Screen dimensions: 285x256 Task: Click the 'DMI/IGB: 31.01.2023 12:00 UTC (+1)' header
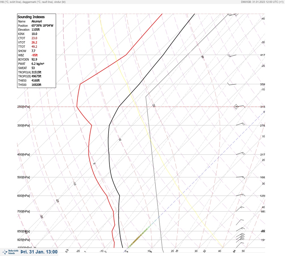click(263, 2)
